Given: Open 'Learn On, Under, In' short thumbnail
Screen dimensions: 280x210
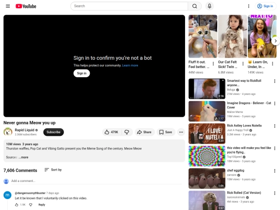Looking at the screenshot, I should [x=262, y=36].
